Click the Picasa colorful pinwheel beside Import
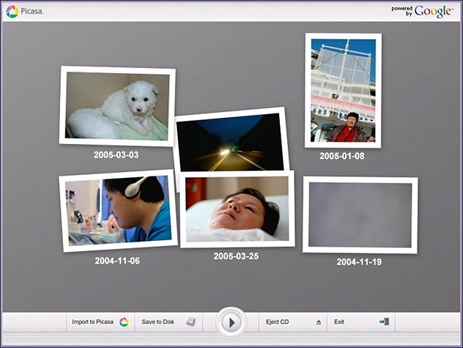Viewport: 463px width, 348px height. [124, 322]
